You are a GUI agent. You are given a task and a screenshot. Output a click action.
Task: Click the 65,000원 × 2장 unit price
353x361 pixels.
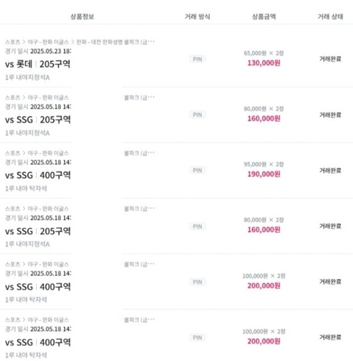[x=264, y=53]
